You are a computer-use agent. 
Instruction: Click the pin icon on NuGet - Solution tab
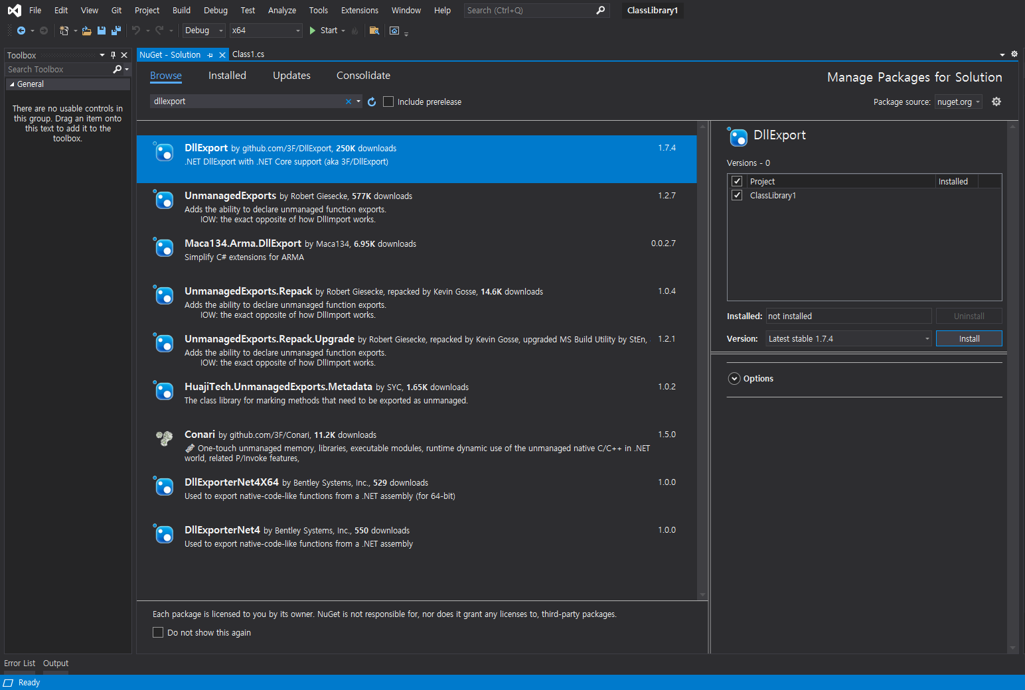(210, 55)
